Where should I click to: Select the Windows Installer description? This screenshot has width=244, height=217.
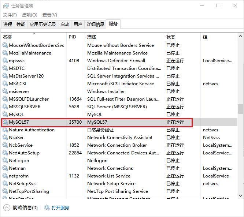[x=106, y=91]
